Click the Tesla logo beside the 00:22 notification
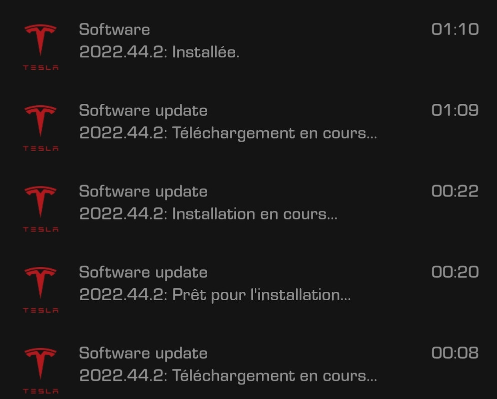The image size is (497, 399). coord(40,209)
